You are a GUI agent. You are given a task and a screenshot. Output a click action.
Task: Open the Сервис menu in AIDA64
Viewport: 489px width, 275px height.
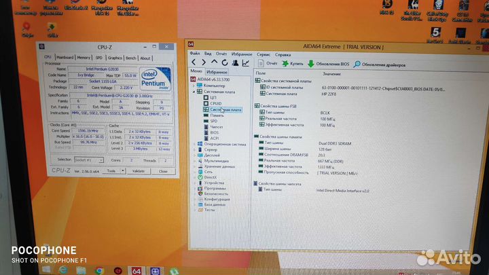(x=263, y=54)
